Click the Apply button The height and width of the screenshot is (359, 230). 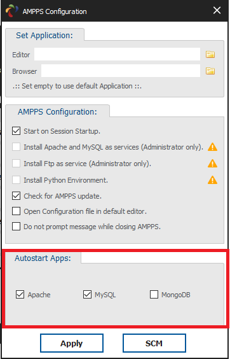point(72,343)
